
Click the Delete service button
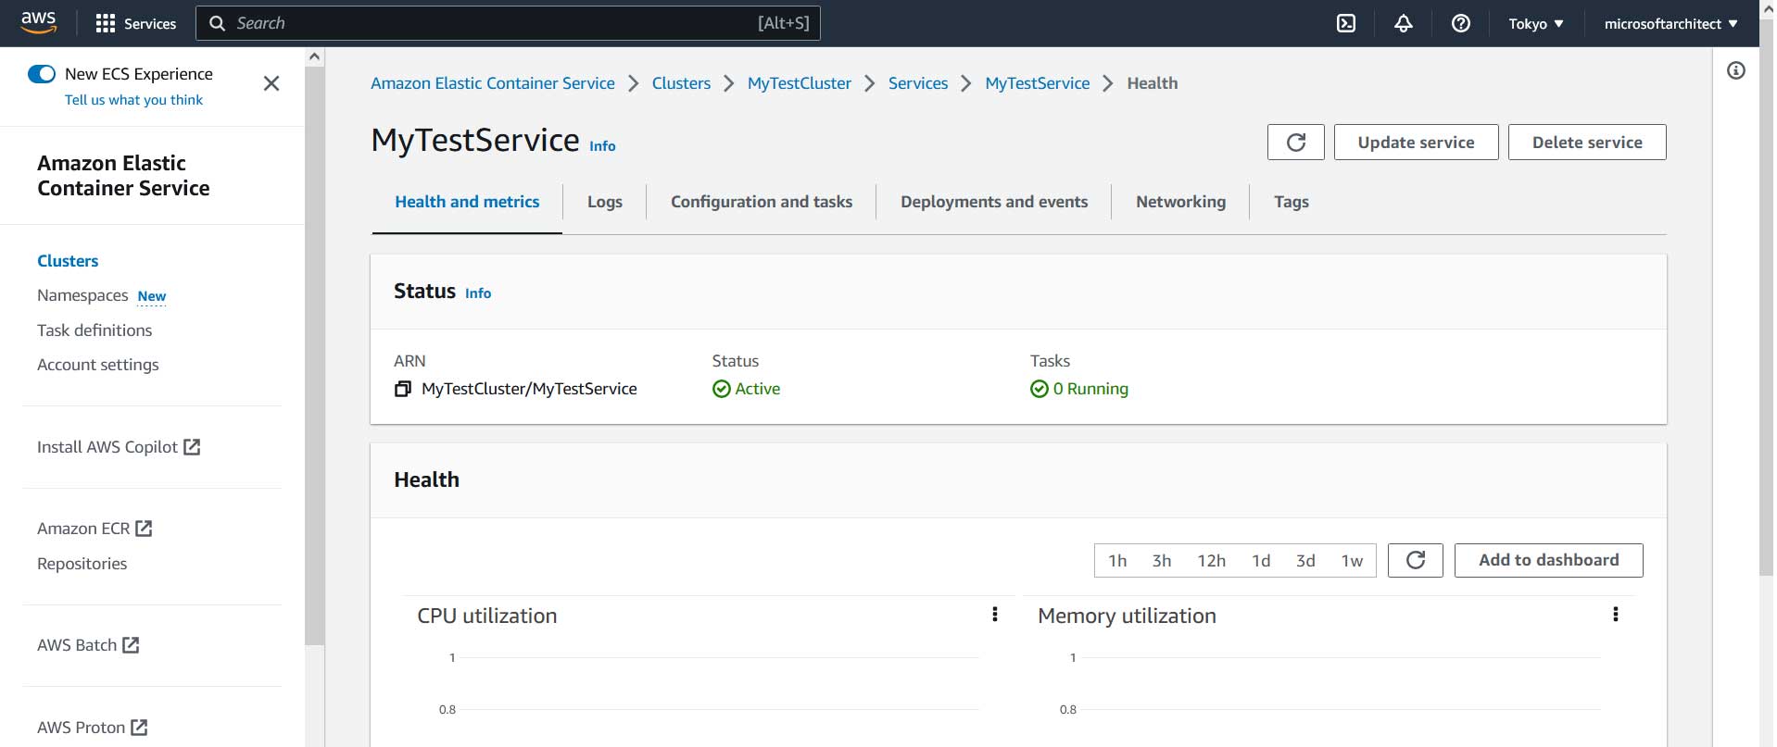1587,143
